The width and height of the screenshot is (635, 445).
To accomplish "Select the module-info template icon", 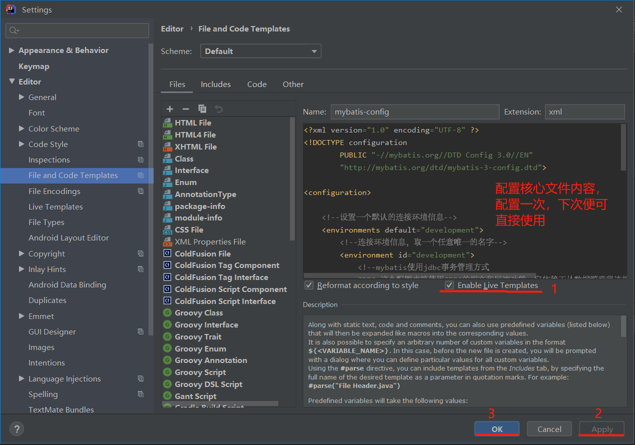I will coord(167,218).
